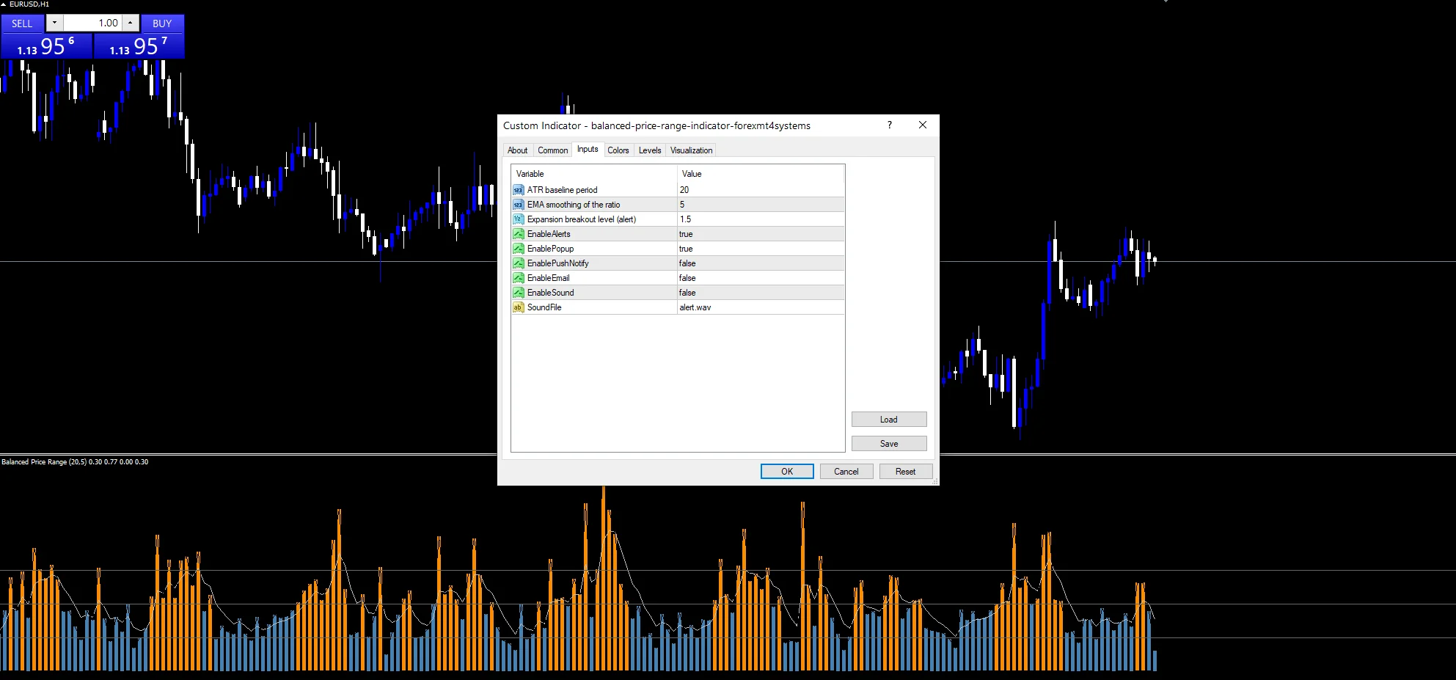
Task: Select the Expansion breakout level value 1.5
Action: coord(761,219)
